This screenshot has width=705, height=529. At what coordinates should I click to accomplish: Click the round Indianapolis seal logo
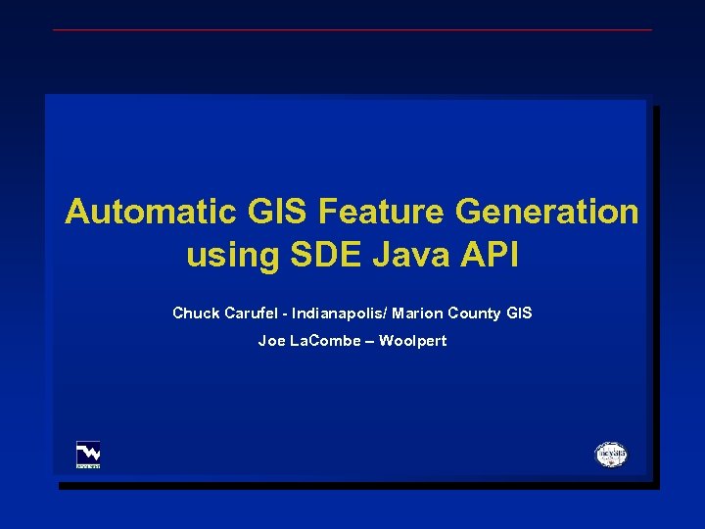coord(611,455)
